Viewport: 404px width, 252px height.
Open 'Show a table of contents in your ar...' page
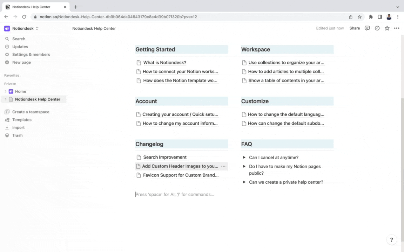(x=286, y=80)
